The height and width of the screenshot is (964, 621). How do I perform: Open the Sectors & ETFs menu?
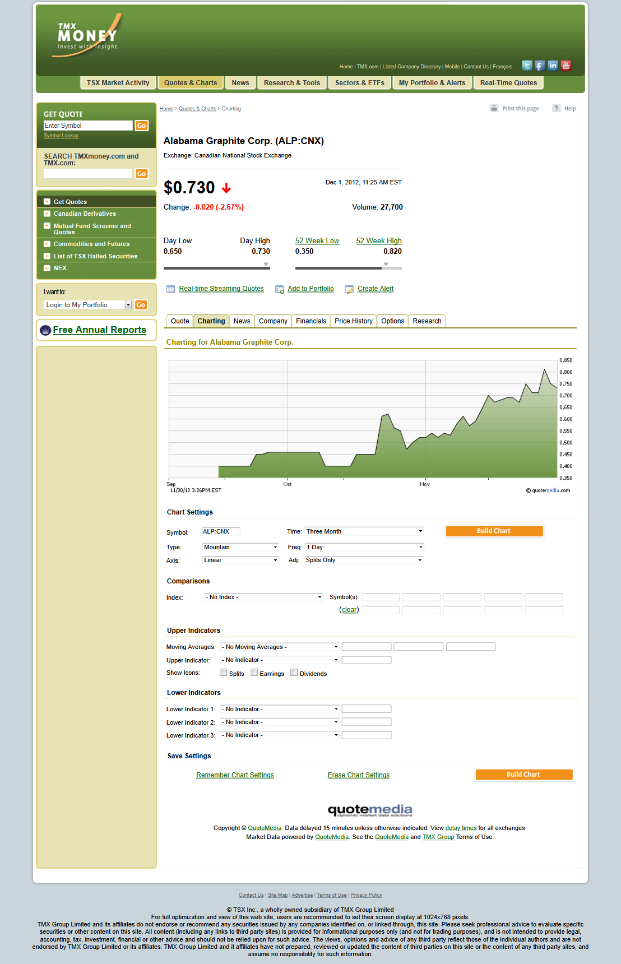coord(359,83)
